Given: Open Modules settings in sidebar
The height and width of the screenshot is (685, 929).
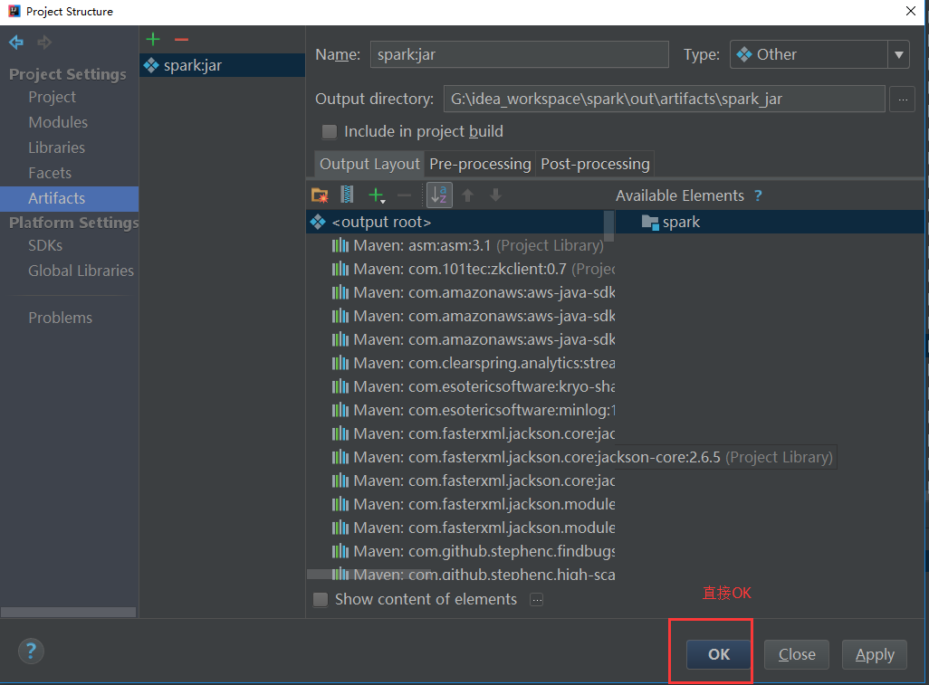Looking at the screenshot, I should pos(58,122).
